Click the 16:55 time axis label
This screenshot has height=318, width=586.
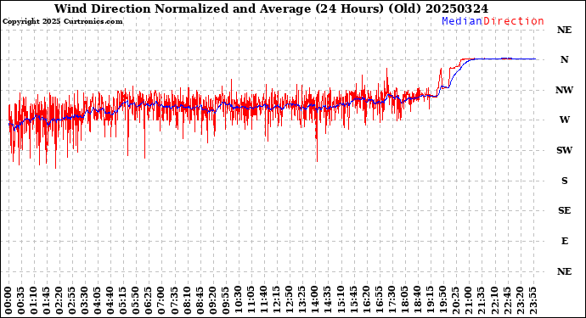[x=379, y=301]
